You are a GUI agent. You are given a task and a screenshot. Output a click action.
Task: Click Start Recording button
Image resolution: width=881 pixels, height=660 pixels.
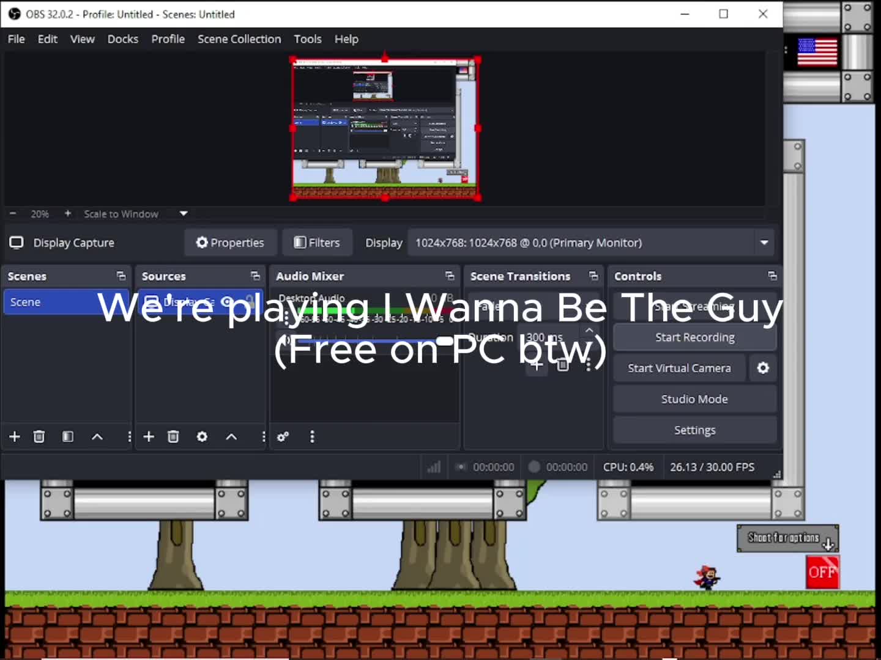point(695,337)
